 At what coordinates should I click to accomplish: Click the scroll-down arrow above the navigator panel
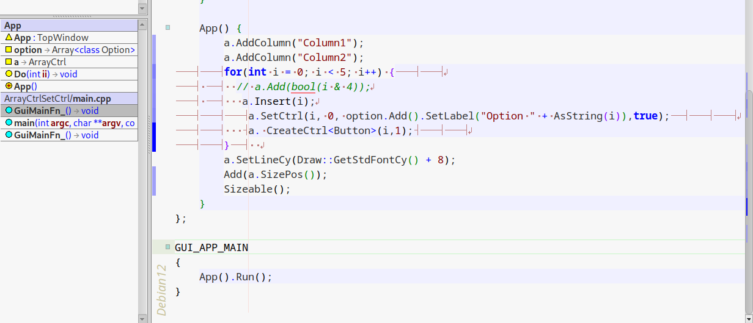pos(142,9)
